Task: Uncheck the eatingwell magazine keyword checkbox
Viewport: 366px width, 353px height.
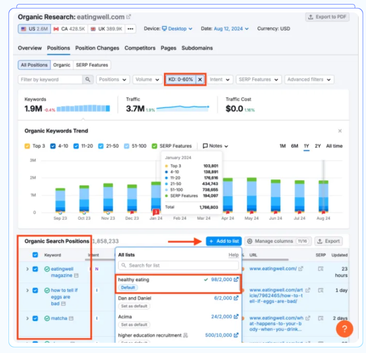Action: (x=35, y=269)
